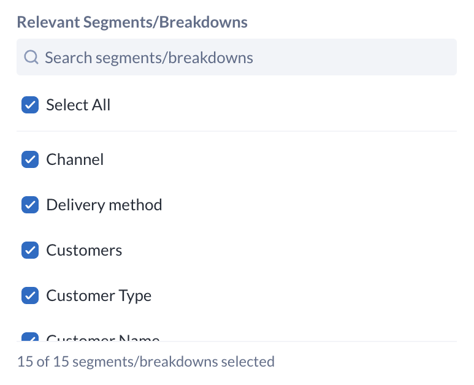Click the checkmark icon beside Channel
This screenshot has height=385, width=474.
point(30,159)
